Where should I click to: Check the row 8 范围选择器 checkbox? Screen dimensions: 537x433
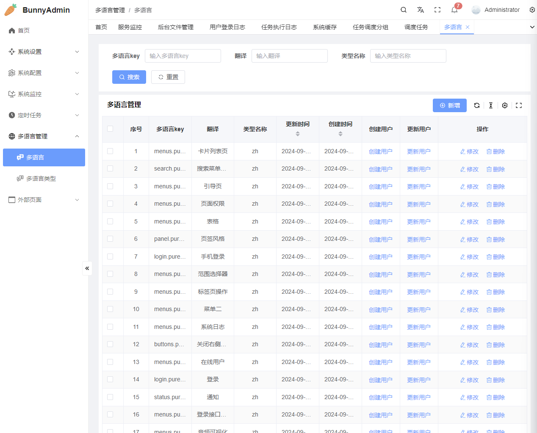tap(110, 274)
